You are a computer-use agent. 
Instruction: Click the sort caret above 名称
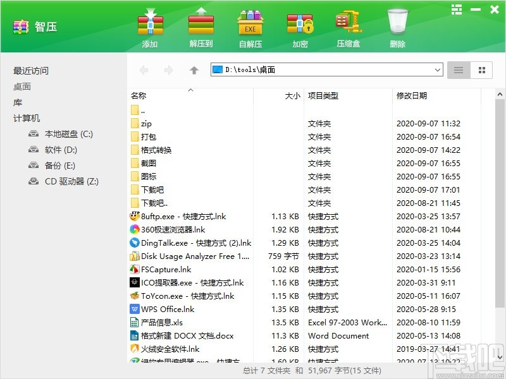(x=190, y=90)
